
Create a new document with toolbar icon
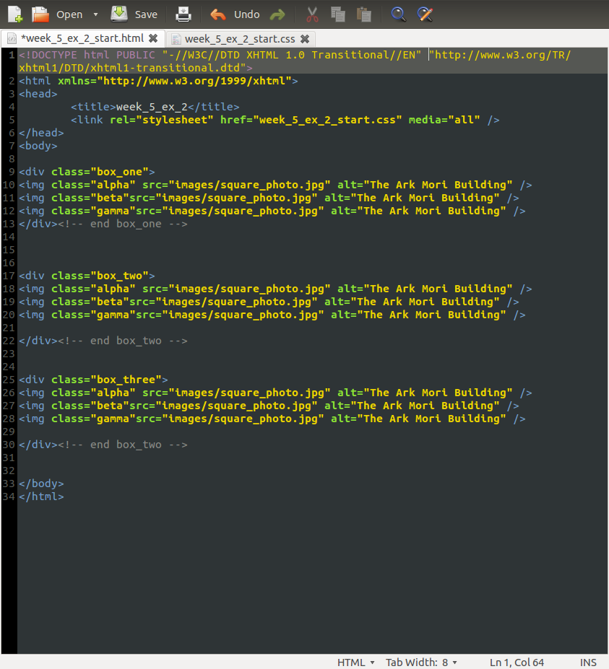pyautogui.click(x=15, y=14)
